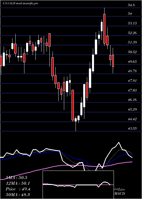Click the 53.13 price axis label
The image size is (142, 199).
click(x=132, y=23)
